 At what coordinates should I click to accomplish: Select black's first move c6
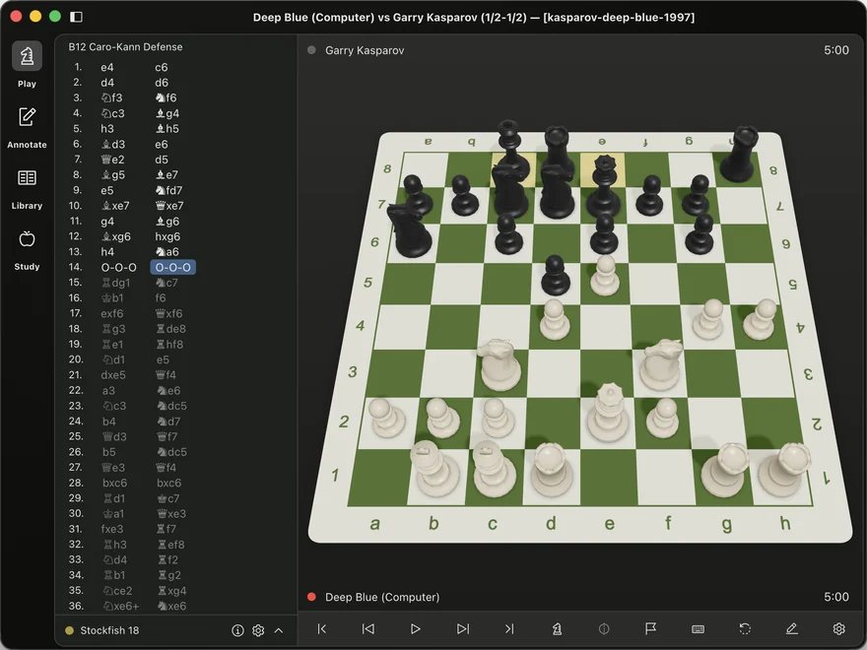point(161,67)
